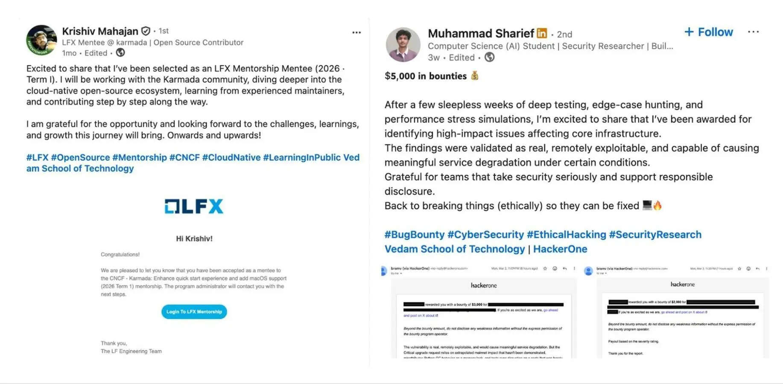
Task: Click the LinkedIn premium badge beside Muhammad Sharief
Action: click(x=542, y=33)
